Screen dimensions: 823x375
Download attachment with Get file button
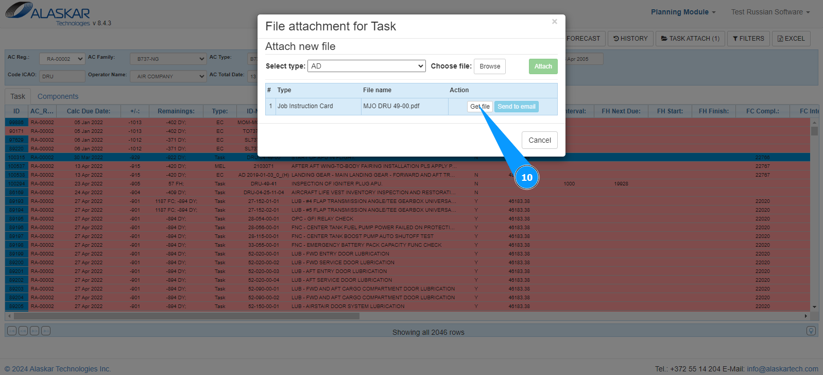tap(480, 107)
